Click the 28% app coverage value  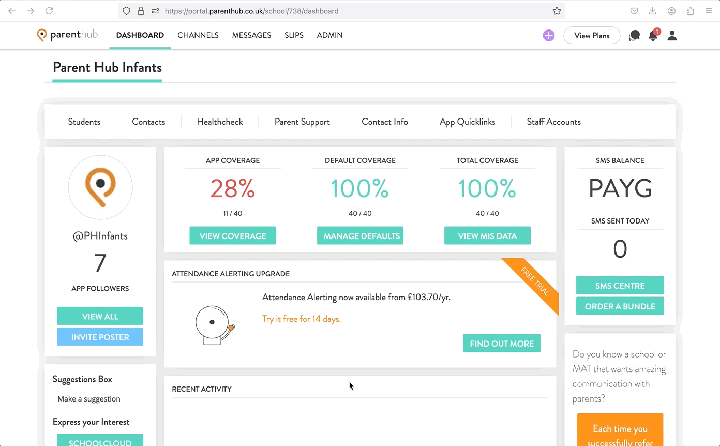(233, 188)
